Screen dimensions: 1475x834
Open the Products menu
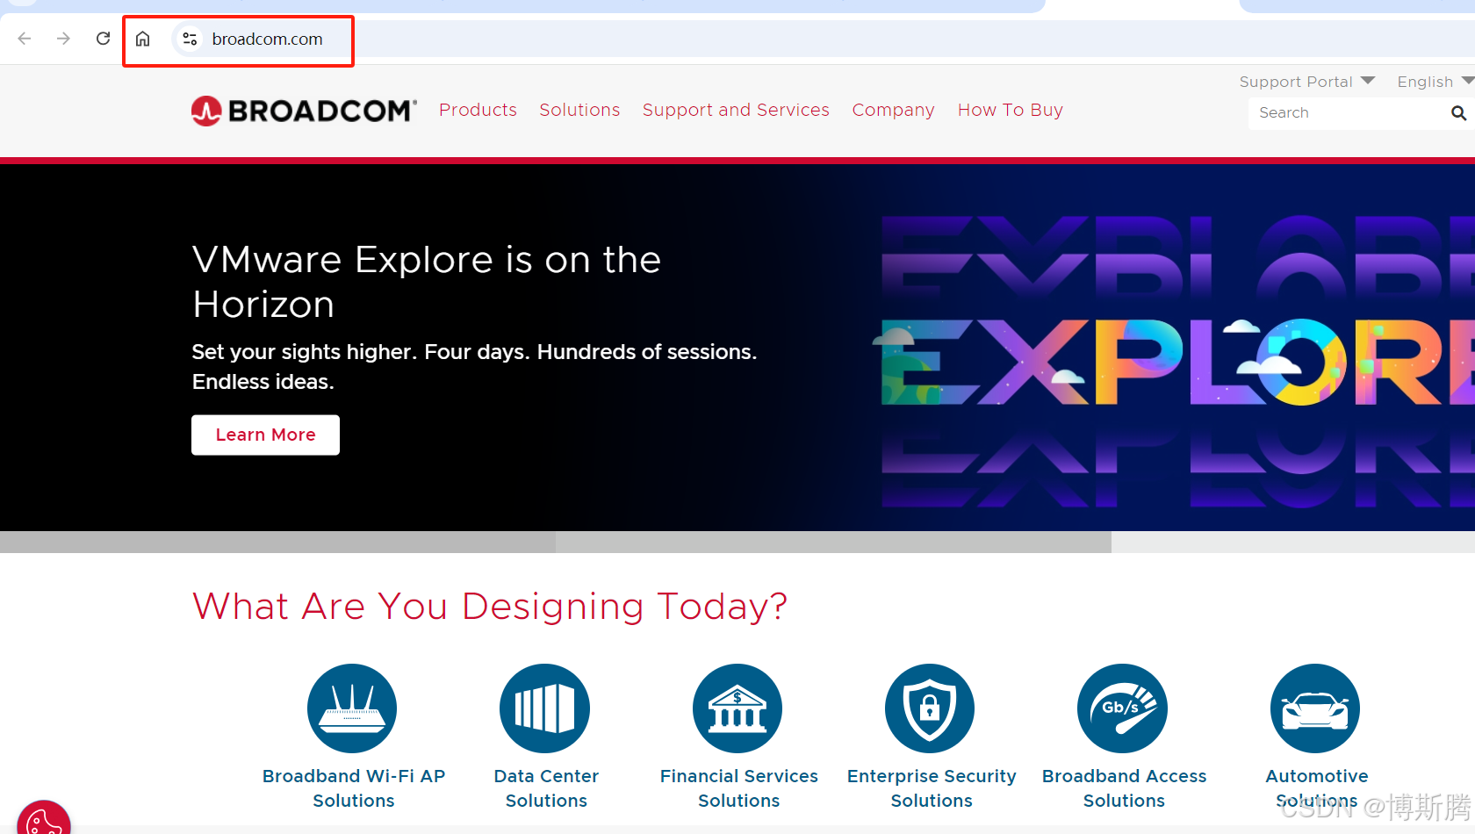point(478,110)
